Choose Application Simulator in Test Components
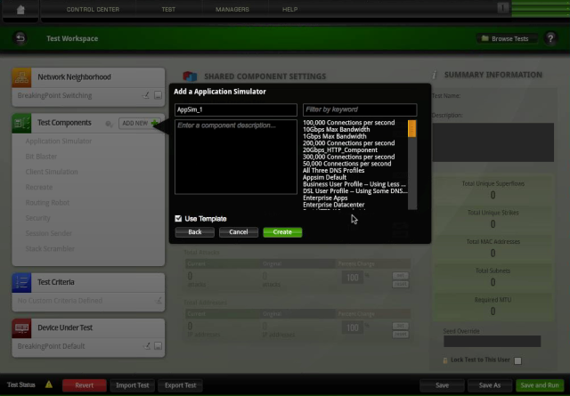This screenshot has height=396, width=570. (x=59, y=141)
